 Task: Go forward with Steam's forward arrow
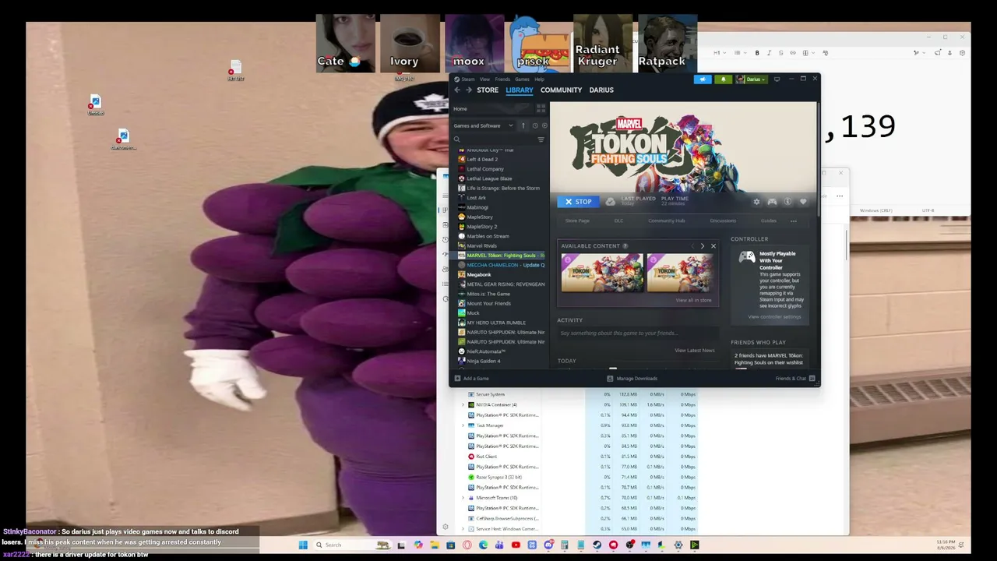[468, 90]
